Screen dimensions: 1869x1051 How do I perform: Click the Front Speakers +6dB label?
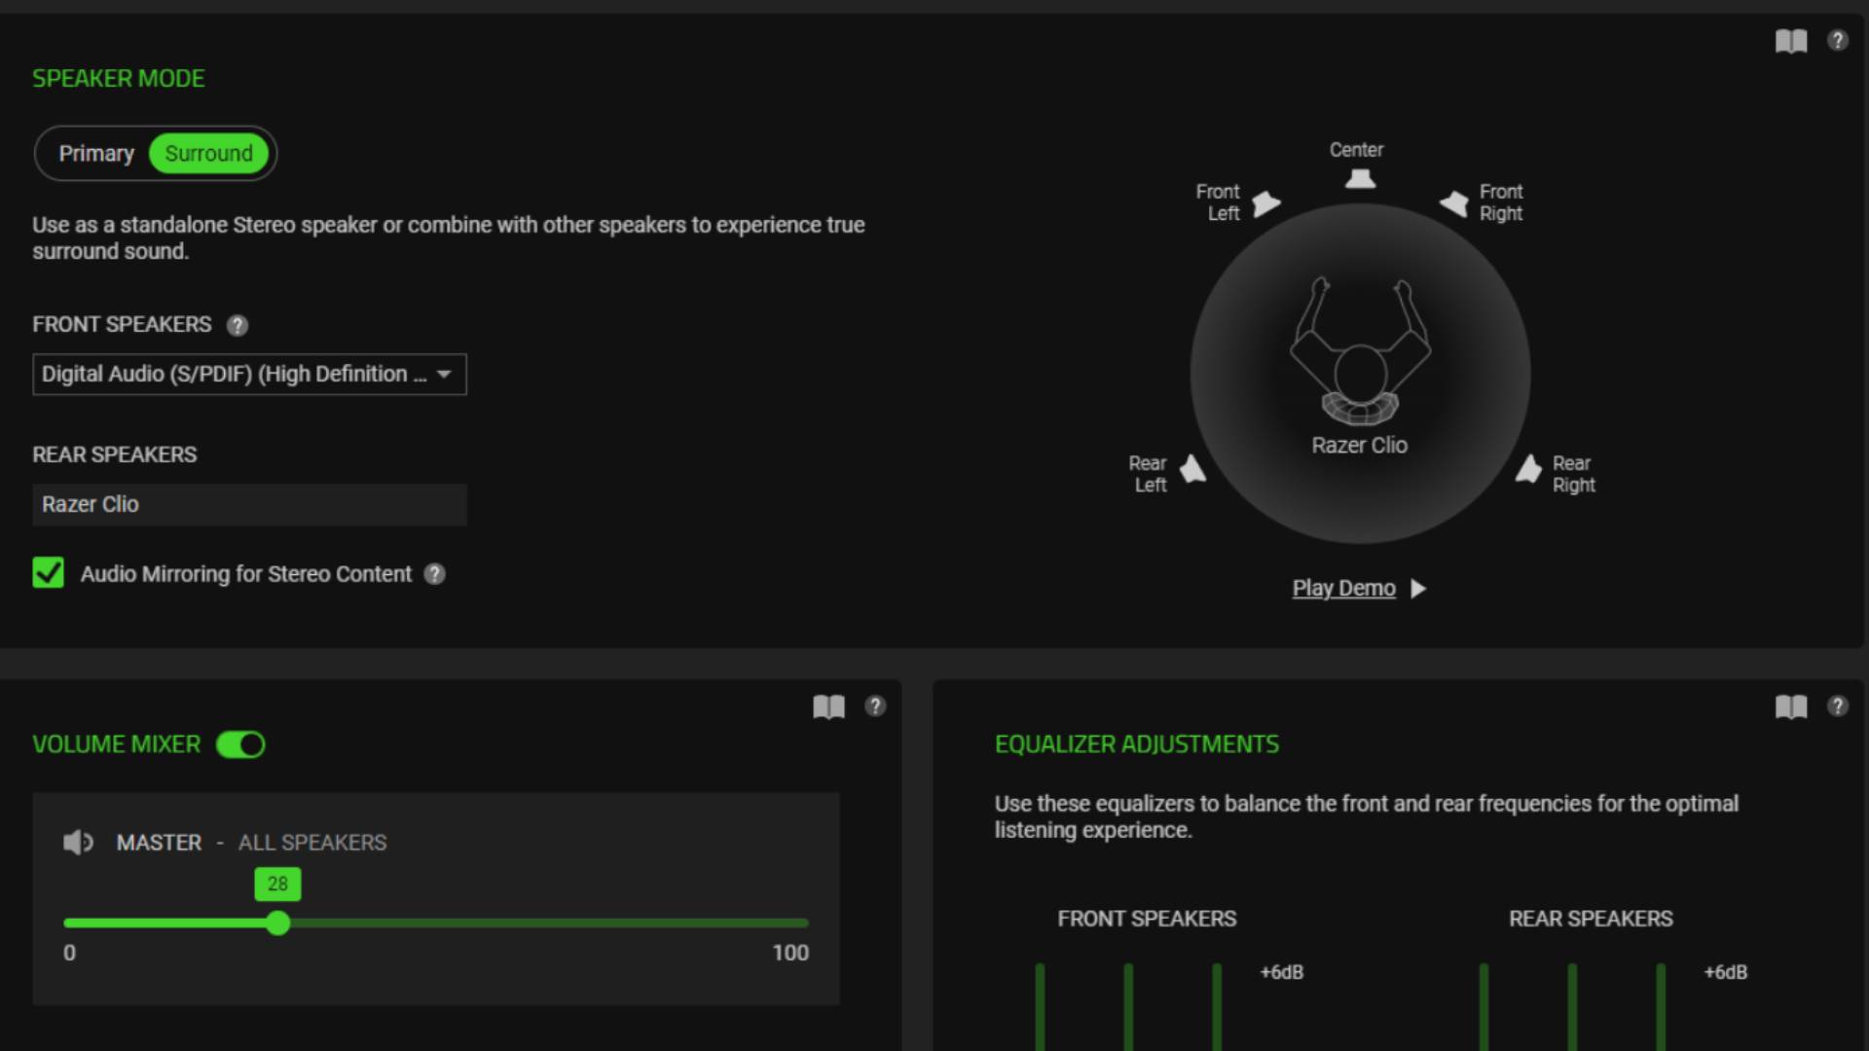click(1281, 972)
